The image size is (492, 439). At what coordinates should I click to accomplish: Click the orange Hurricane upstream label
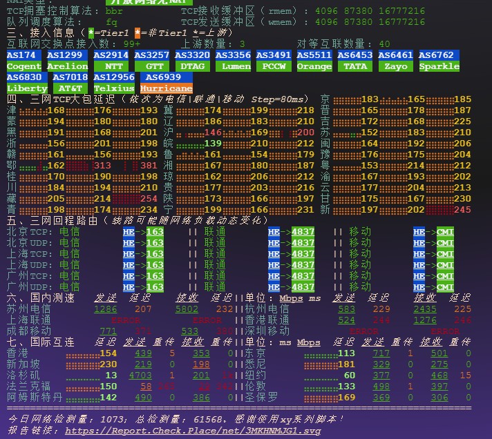point(167,88)
